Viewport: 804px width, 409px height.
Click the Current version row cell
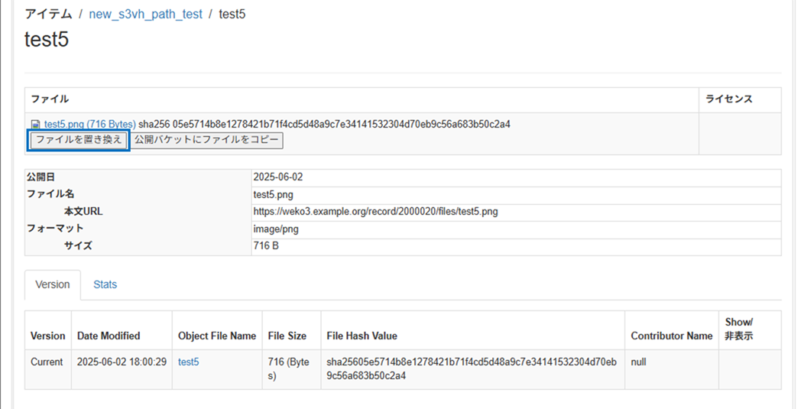click(x=47, y=362)
